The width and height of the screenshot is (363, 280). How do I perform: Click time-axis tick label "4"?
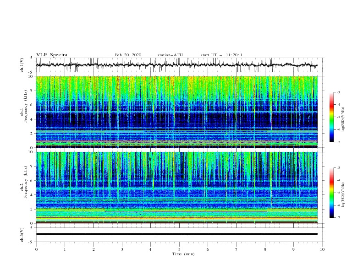coord(150,249)
